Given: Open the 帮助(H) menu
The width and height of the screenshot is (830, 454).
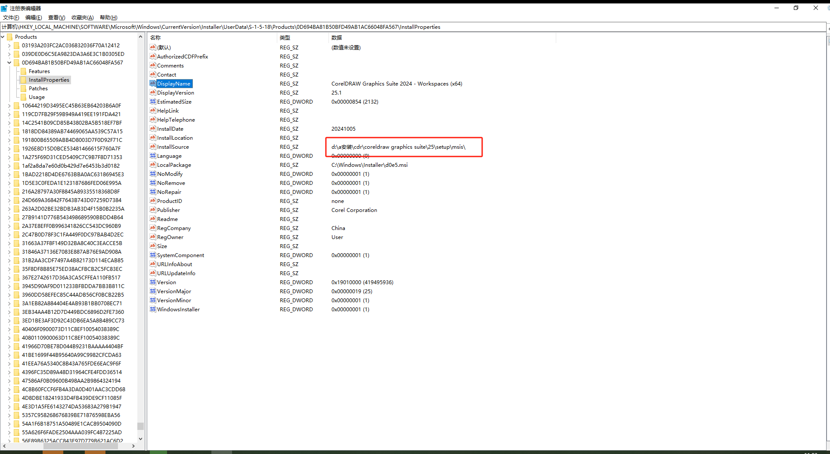Looking at the screenshot, I should click(108, 18).
